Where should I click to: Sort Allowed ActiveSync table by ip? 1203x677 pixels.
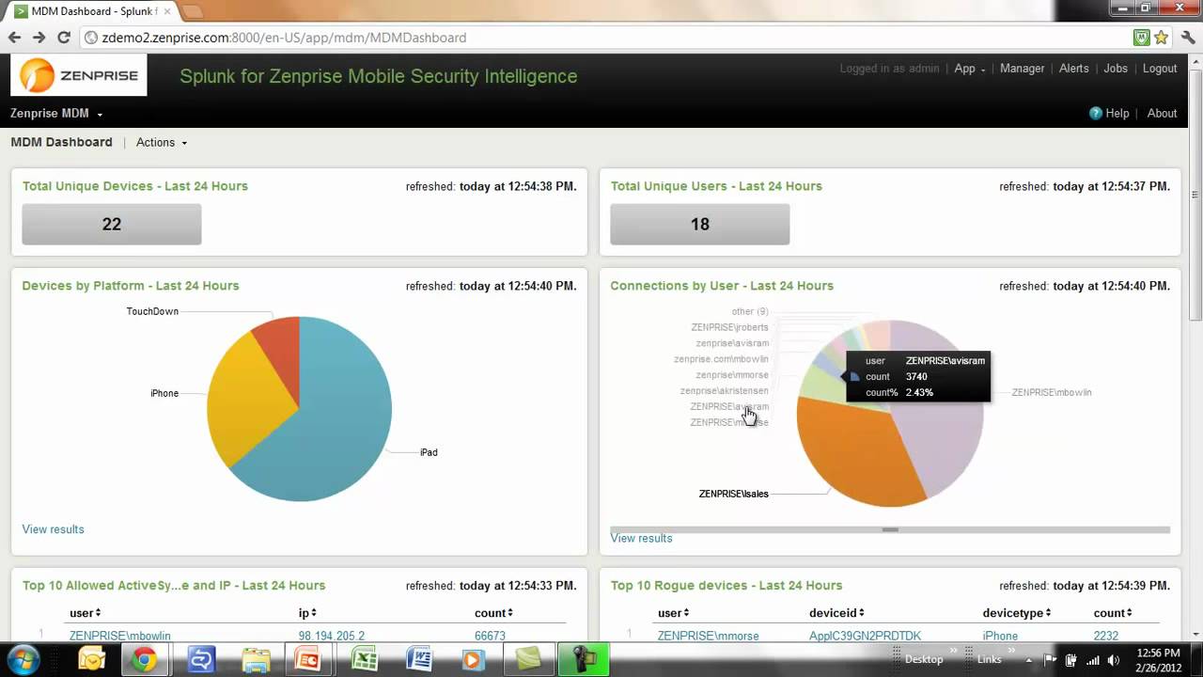(305, 613)
